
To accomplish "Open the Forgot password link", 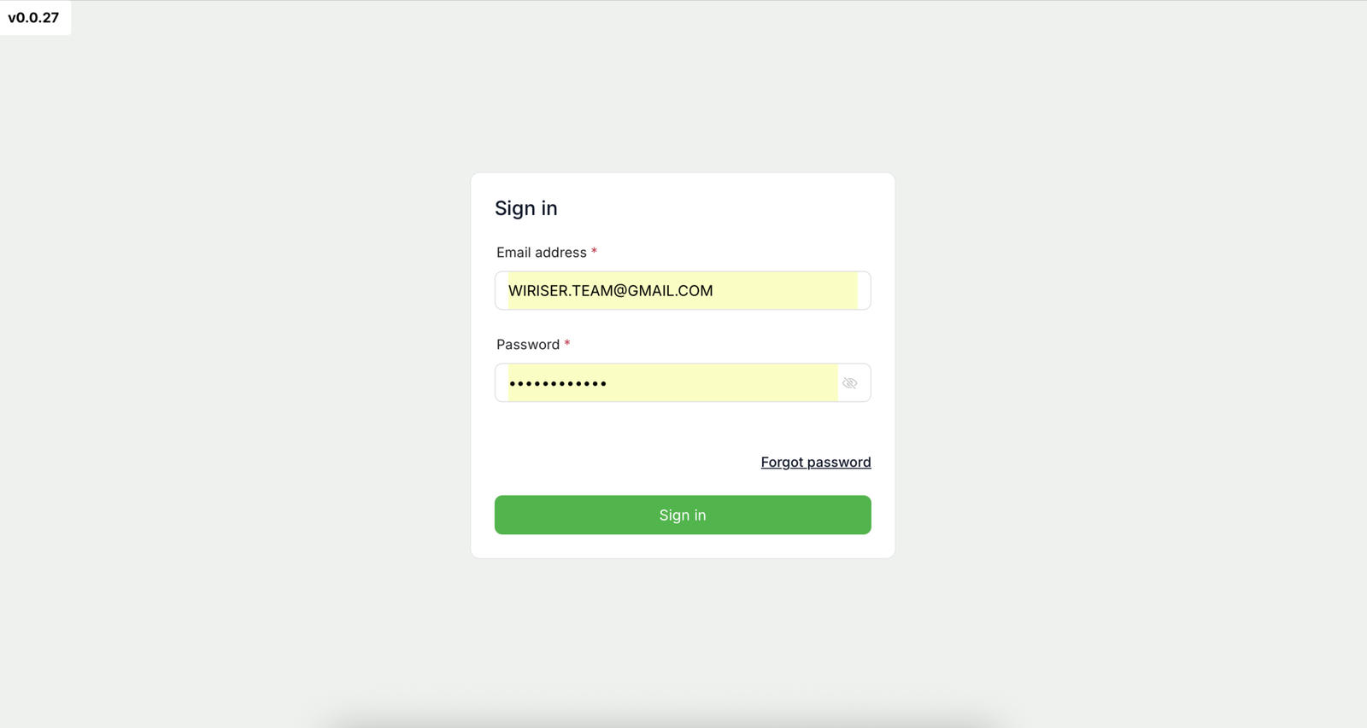I will point(815,462).
